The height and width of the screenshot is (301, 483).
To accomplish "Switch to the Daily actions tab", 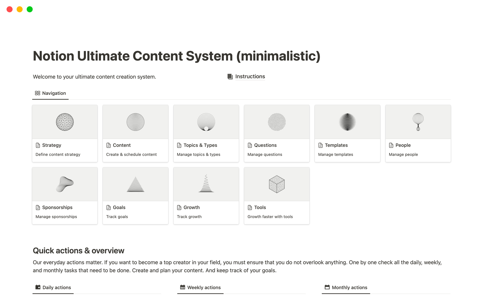I will tap(53, 287).
